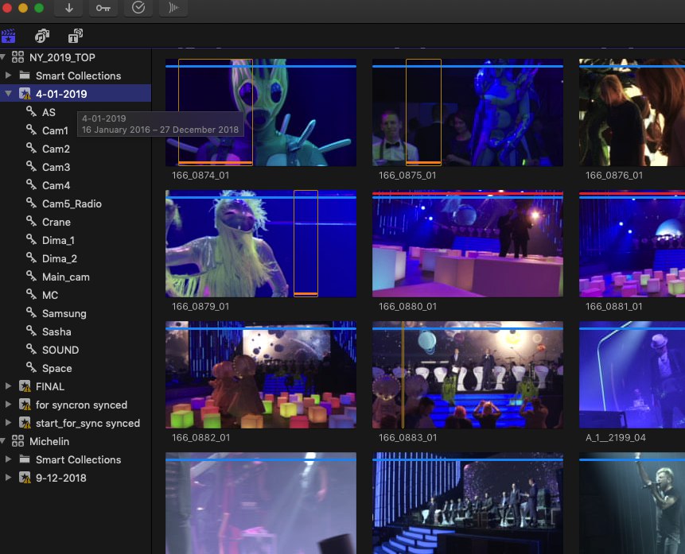
Task: Click the Michelin library icon
Action: pyautogui.click(x=18, y=441)
